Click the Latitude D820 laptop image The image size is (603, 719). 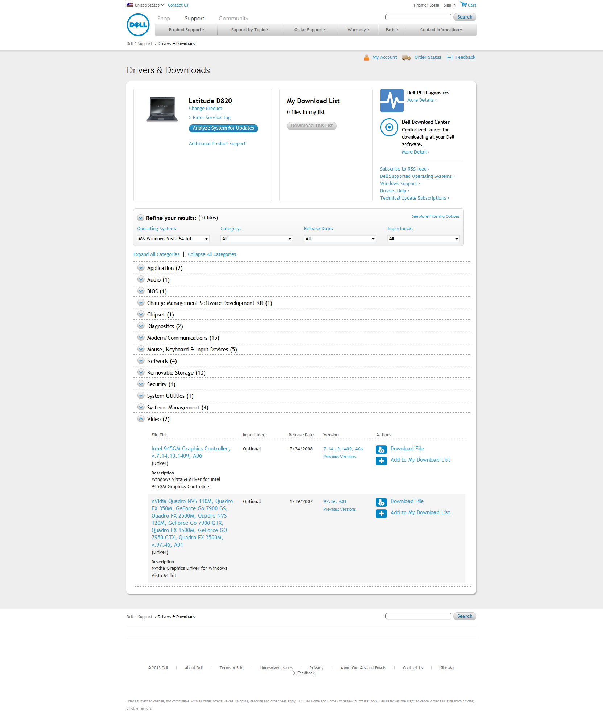(x=162, y=110)
